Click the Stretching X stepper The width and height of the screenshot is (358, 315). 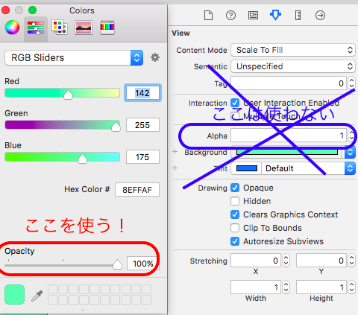286,261
